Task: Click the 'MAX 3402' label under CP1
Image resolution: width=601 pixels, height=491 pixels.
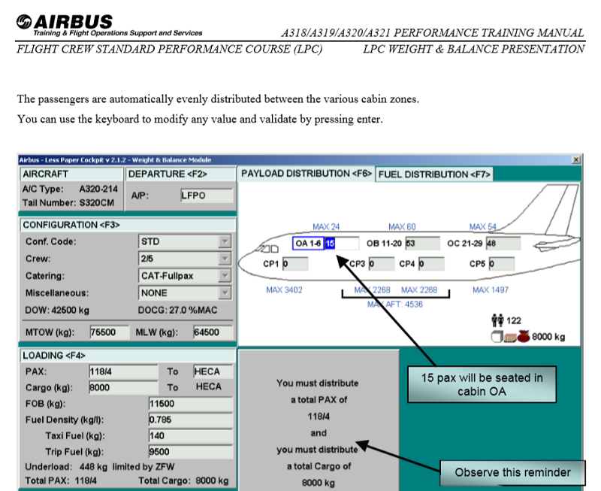Action: point(284,290)
